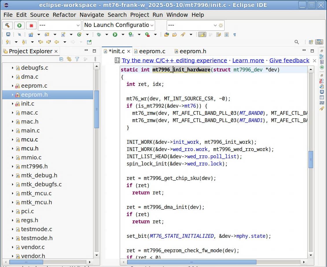This screenshot has height=267, width=327.
Task: Switch to the eeprom.h editor tab
Action: point(190,51)
